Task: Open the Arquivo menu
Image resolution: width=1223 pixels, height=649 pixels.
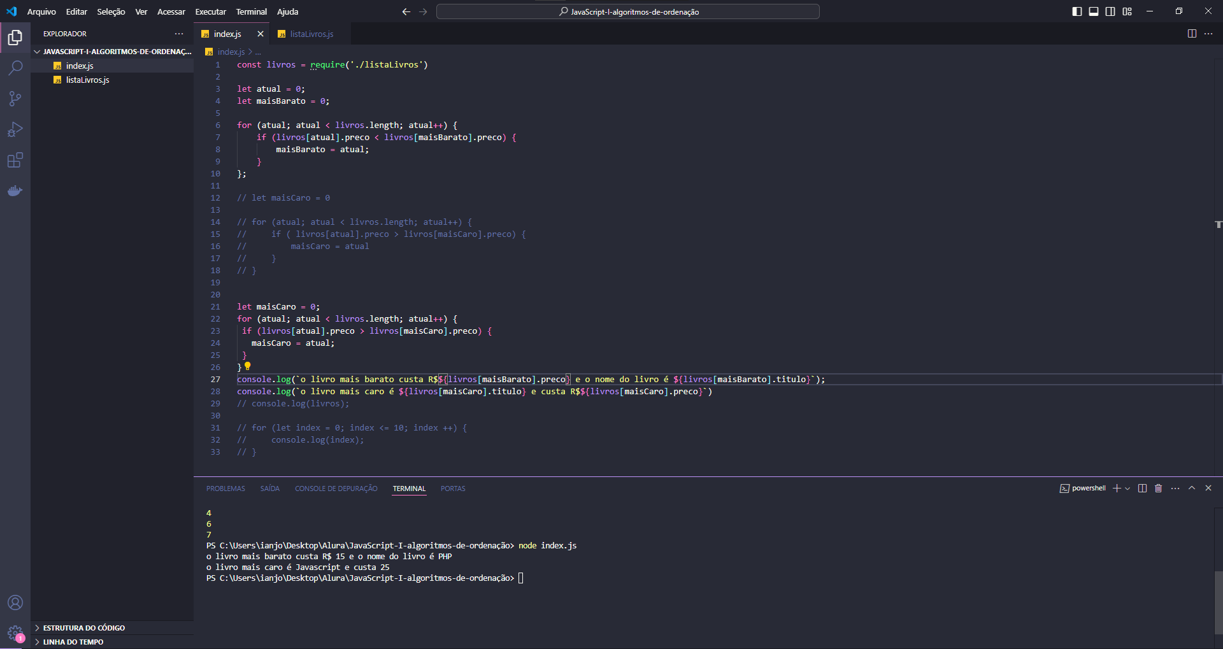Action: click(x=41, y=11)
